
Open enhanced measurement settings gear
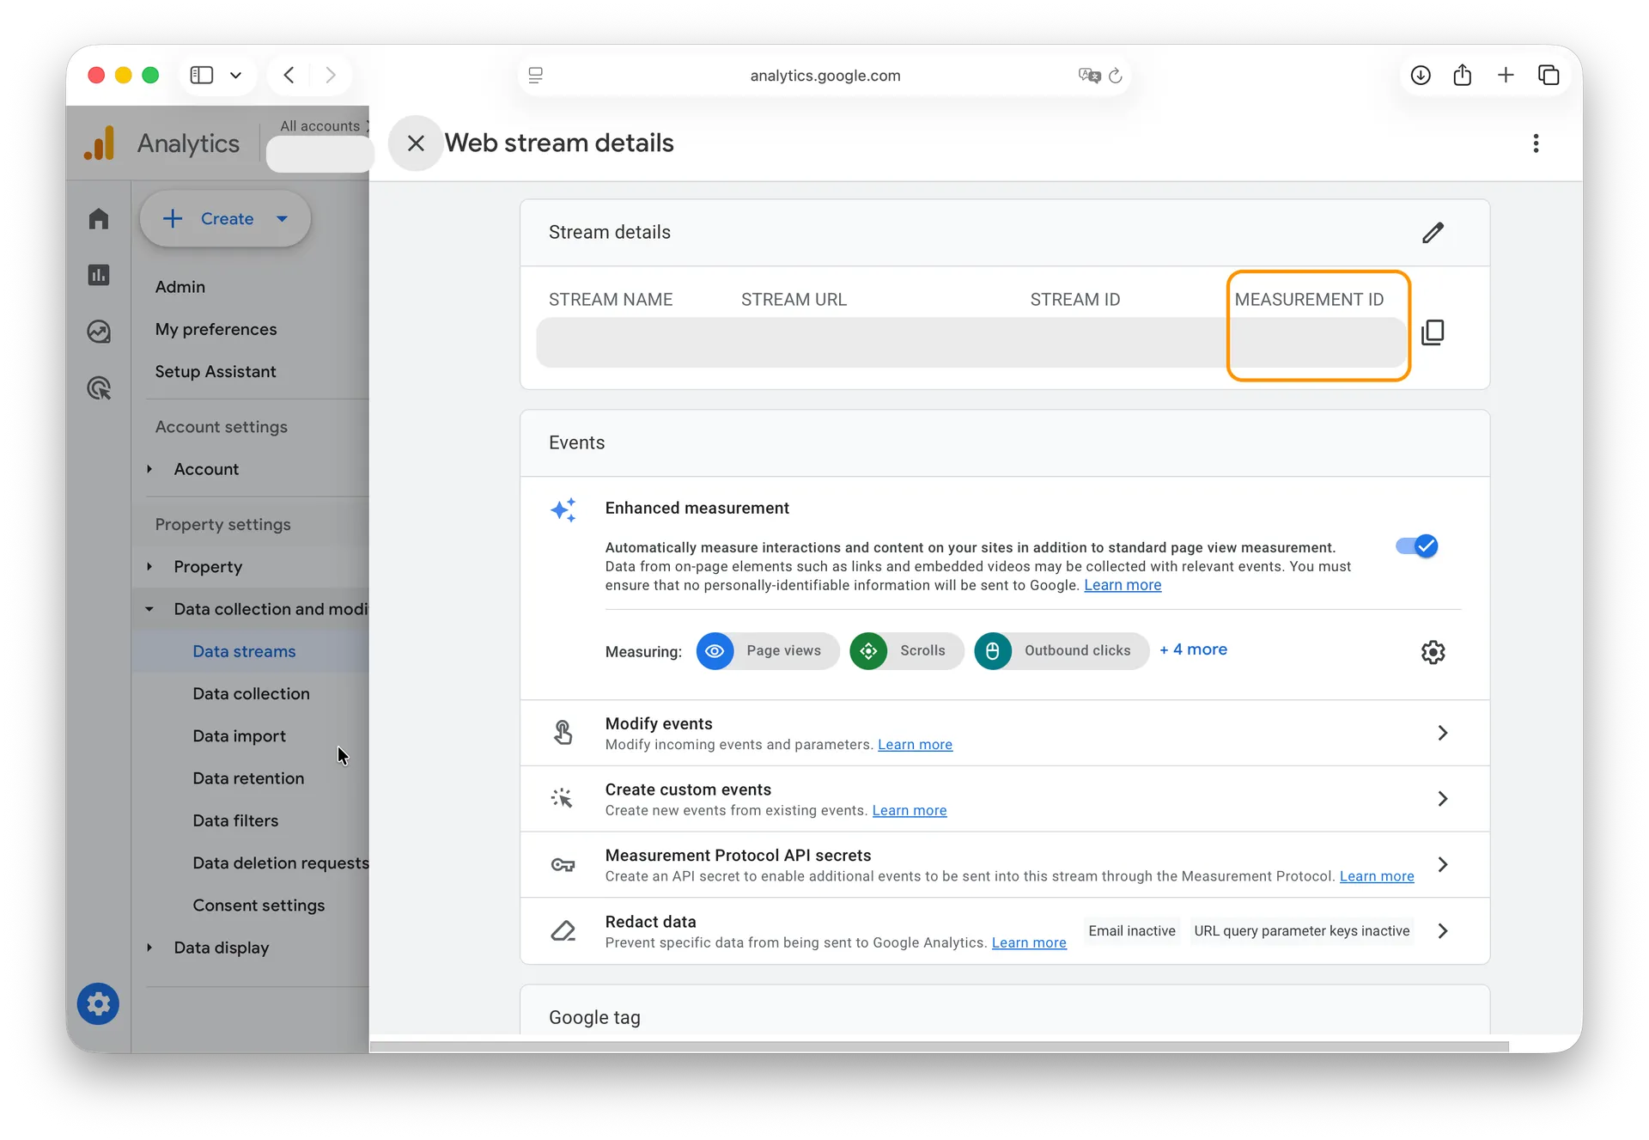[x=1433, y=652]
